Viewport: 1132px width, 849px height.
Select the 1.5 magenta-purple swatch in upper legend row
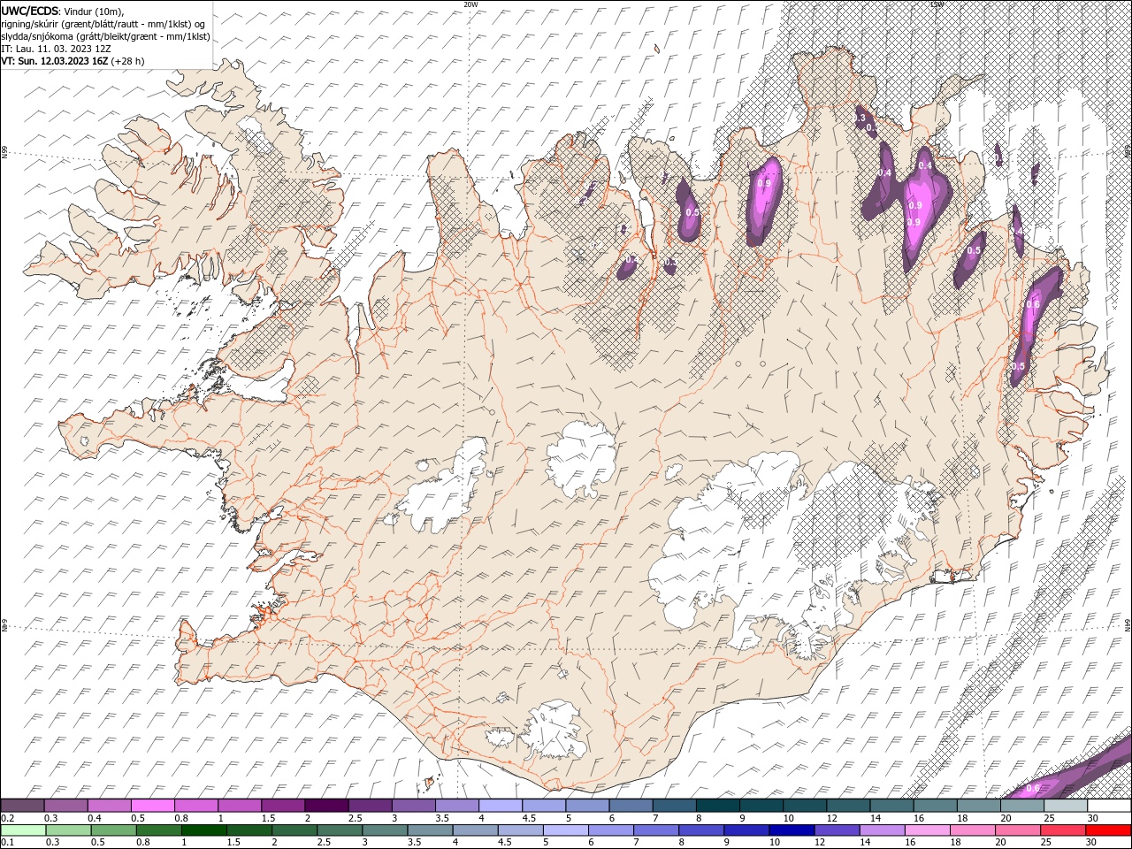[283, 806]
